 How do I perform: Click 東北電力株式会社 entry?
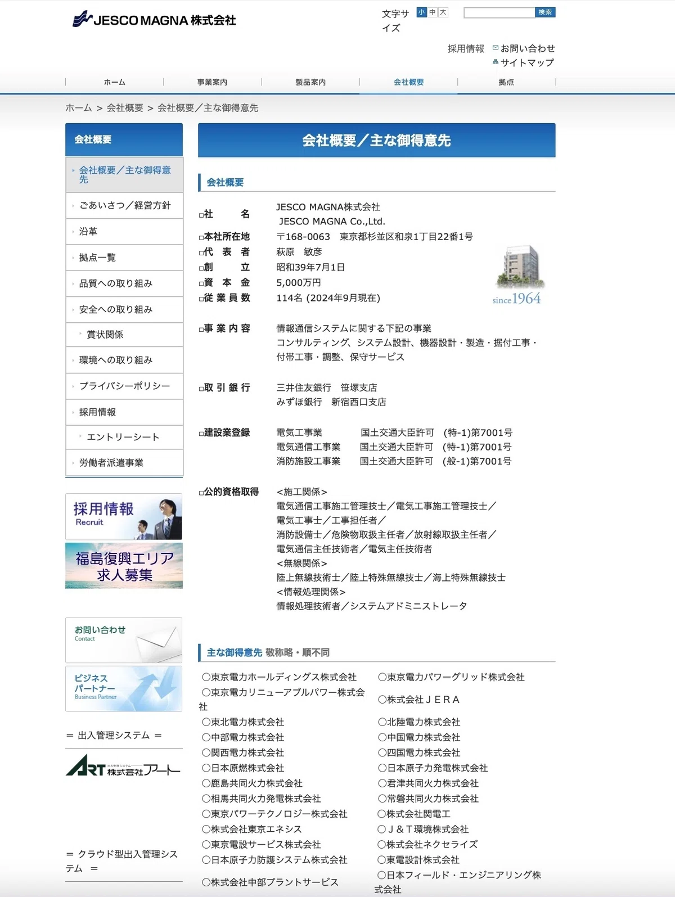243,722
